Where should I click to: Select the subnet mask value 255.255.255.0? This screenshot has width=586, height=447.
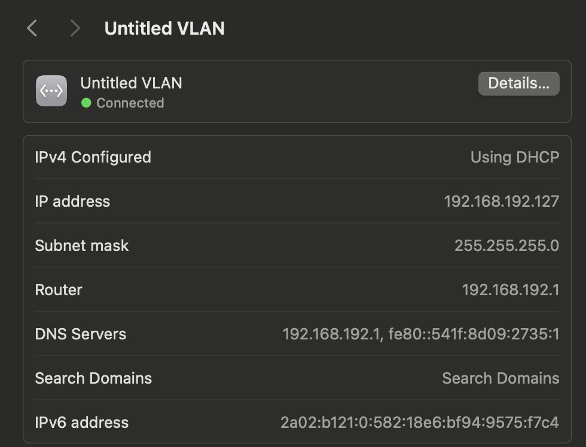click(506, 246)
